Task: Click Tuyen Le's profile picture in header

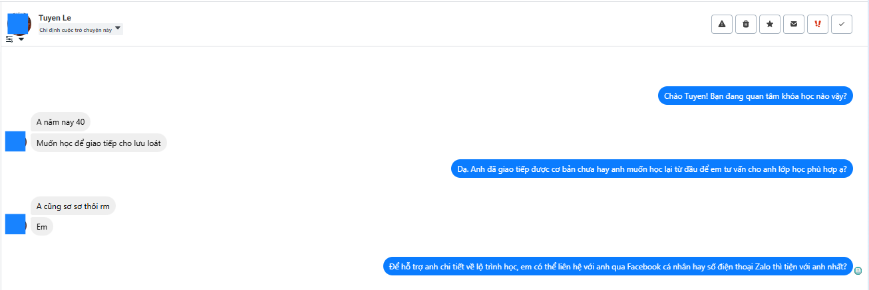Action: tap(19, 23)
